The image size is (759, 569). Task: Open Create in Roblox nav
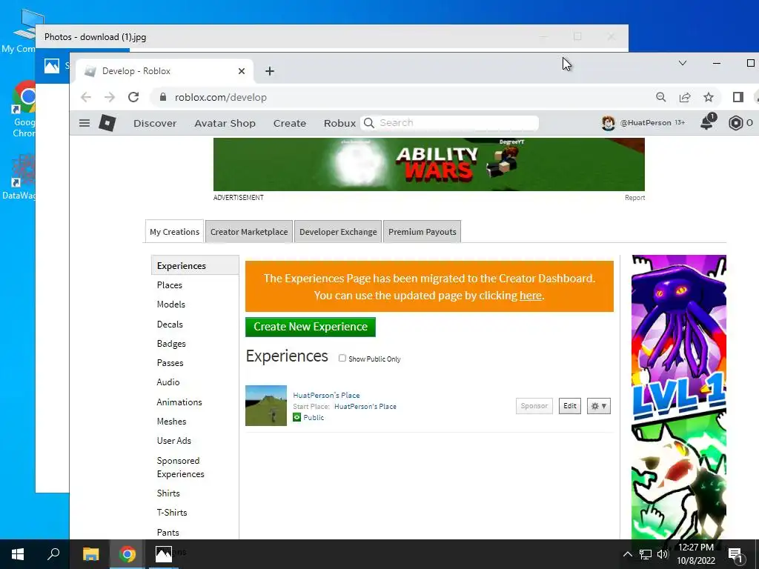point(290,124)
